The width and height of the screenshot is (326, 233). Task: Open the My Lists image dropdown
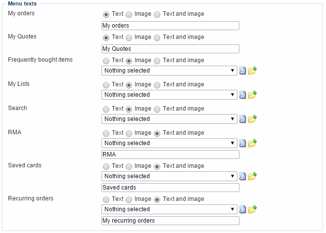click(x=169, y=95)
